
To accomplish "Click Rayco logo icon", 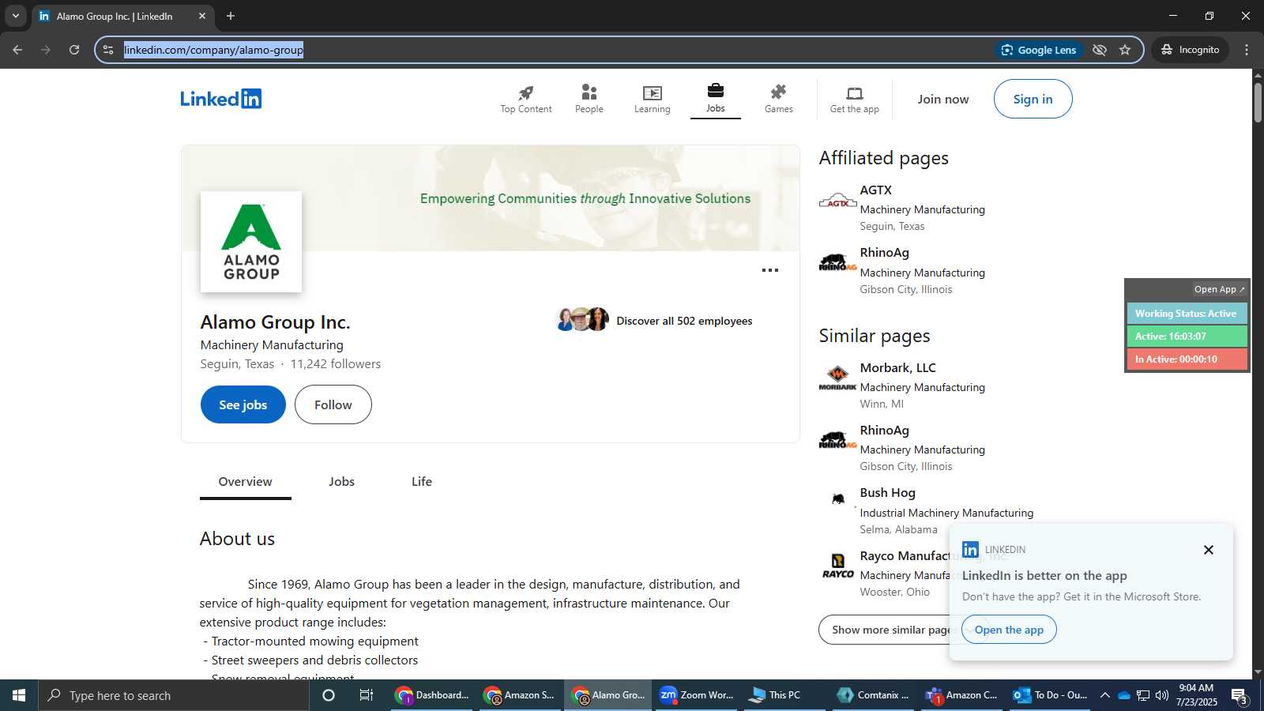I will [837, 566].
